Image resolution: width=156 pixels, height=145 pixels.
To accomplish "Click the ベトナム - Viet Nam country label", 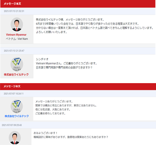I will 17,39.
